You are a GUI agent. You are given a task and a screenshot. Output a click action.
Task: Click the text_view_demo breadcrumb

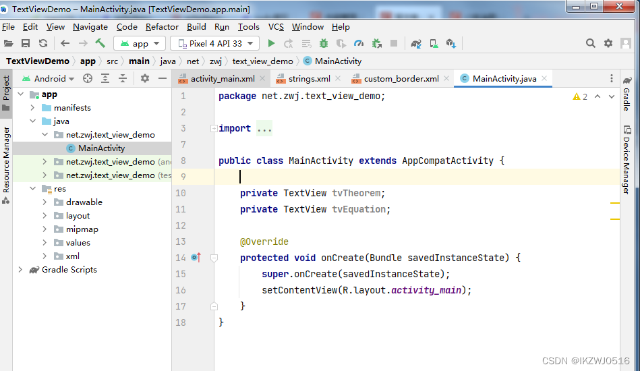(263, 61)
